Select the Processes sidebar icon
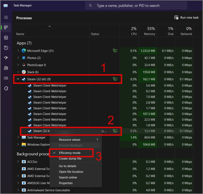203x194 pixels. (6, 27)
